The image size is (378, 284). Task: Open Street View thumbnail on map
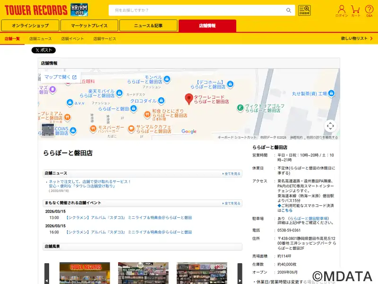pos(48,130)
